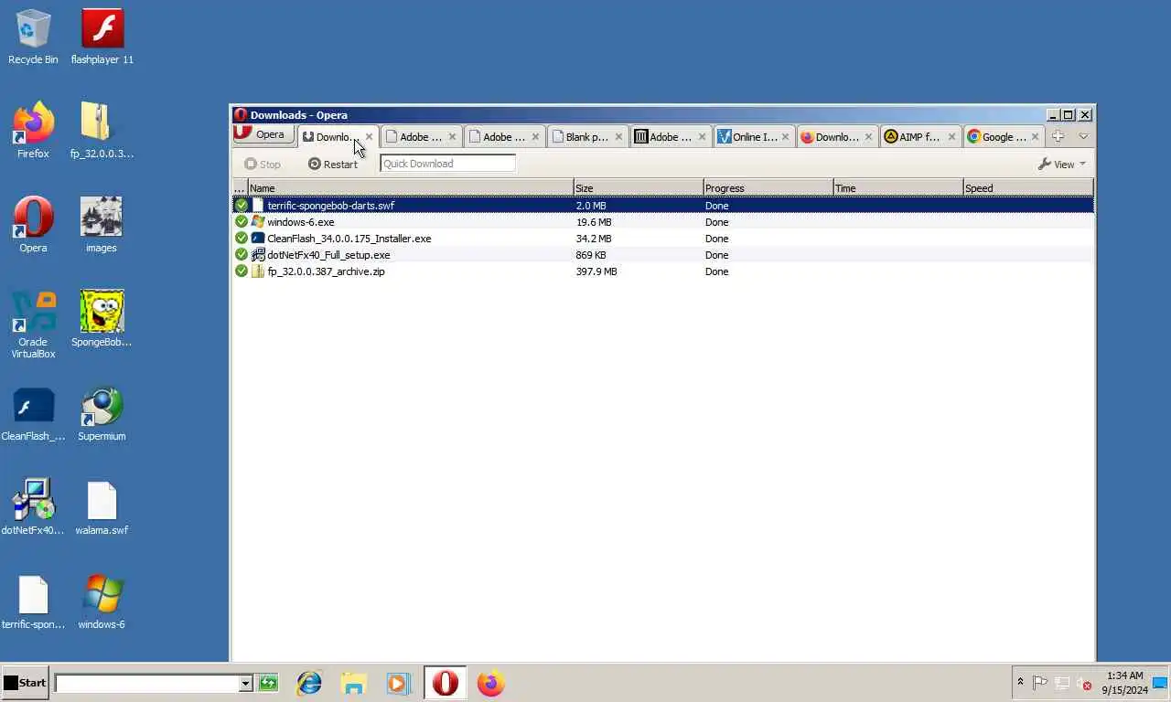Switch to the Online I... tab
The width and height of the screenshot is (1171, 702).
(x=754, y=137)
